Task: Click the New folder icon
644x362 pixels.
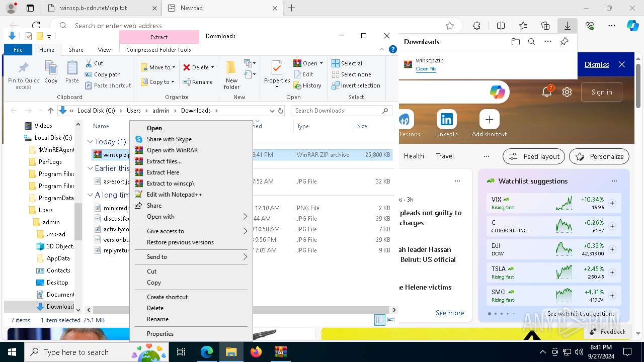Action: click(231, 75)
